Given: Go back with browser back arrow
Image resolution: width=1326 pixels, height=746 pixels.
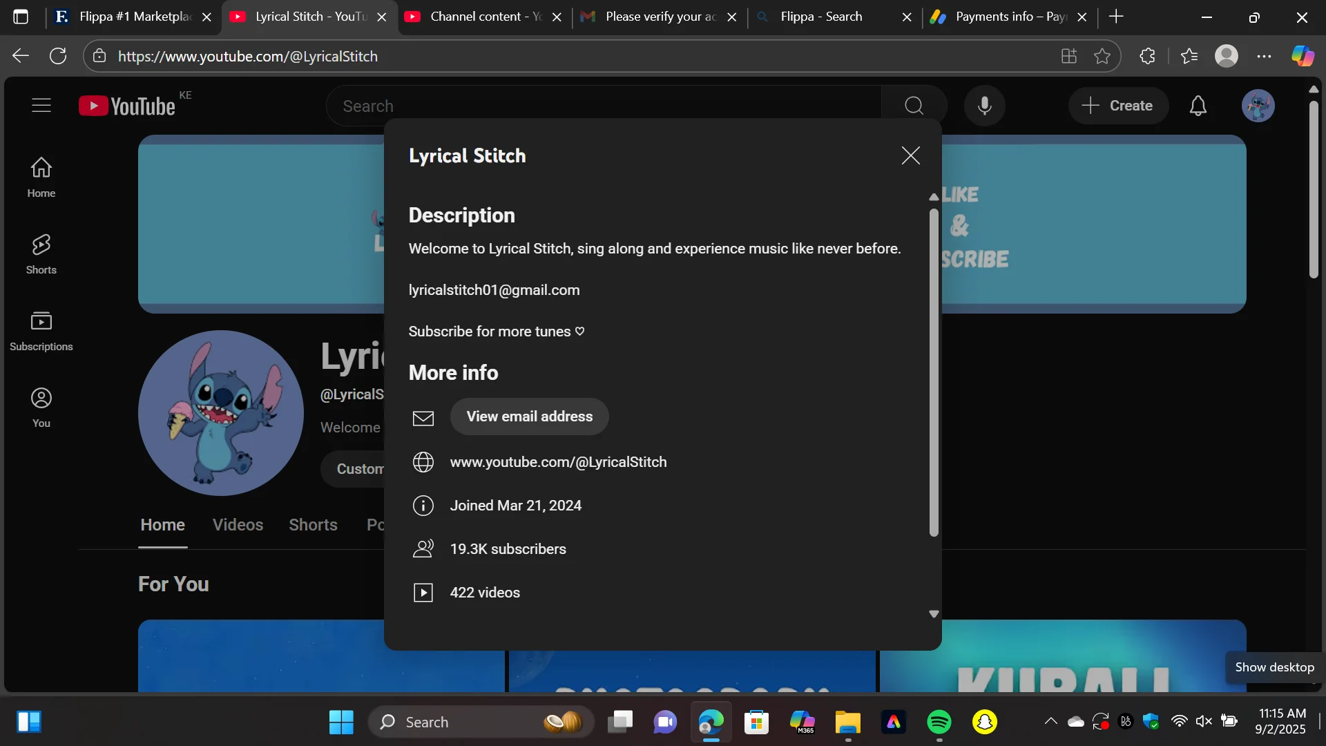Looking at the screenshot, I should [21, 56].
